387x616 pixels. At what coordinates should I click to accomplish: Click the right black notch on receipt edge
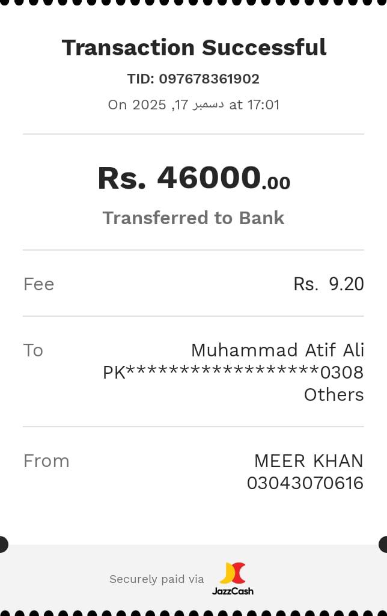point(383,544)
